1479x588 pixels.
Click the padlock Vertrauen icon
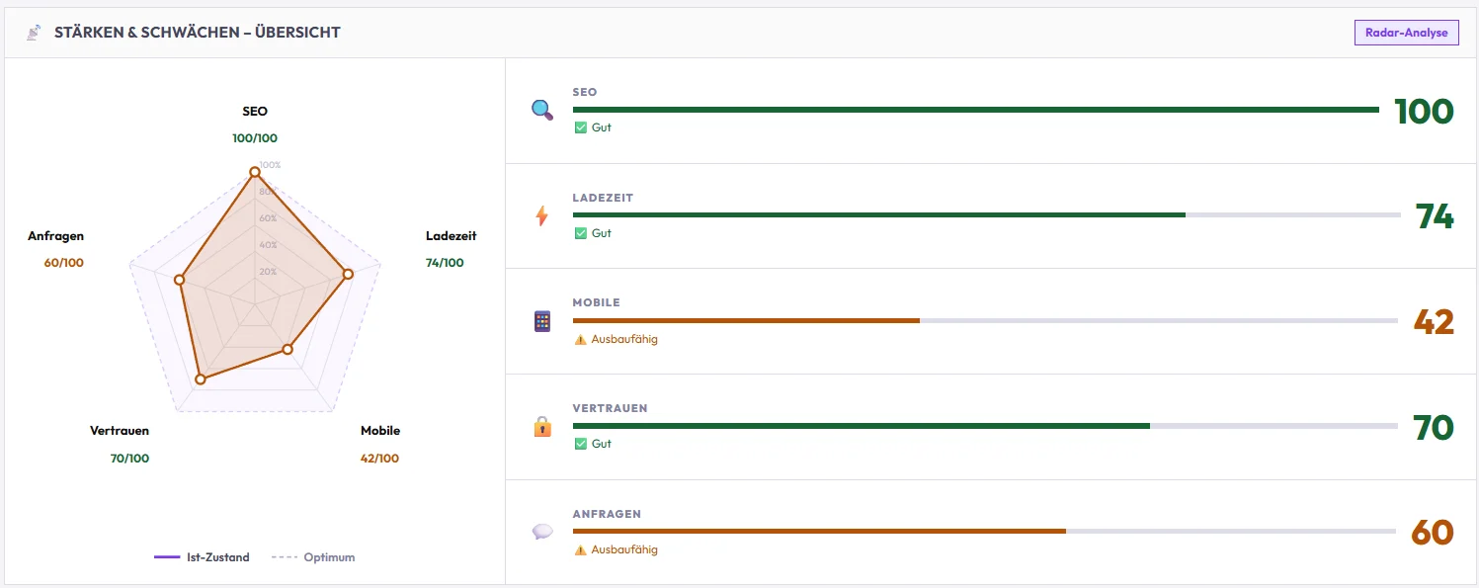pos(542,427)
